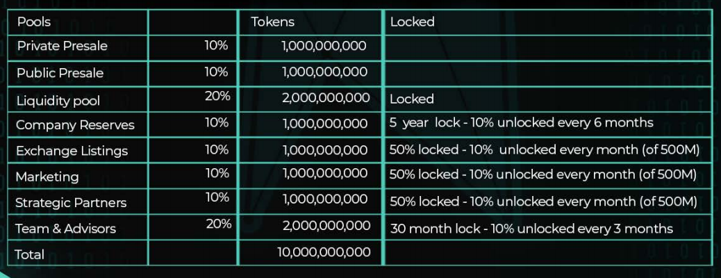Viewport: 721px width, 278px height.
Task: Select the 5 year lock description
Action: (x=522, y=123)
